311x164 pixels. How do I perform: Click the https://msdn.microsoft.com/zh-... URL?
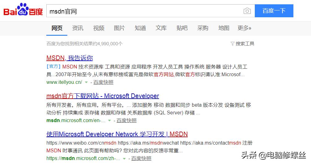[x=83, y=158]
